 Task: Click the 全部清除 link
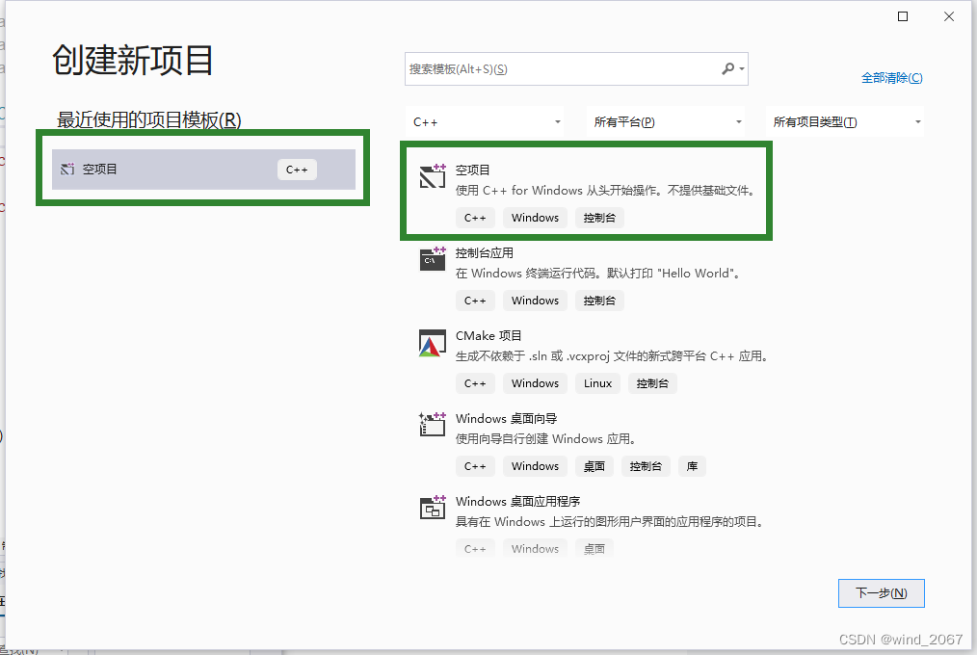click(891, 77)
